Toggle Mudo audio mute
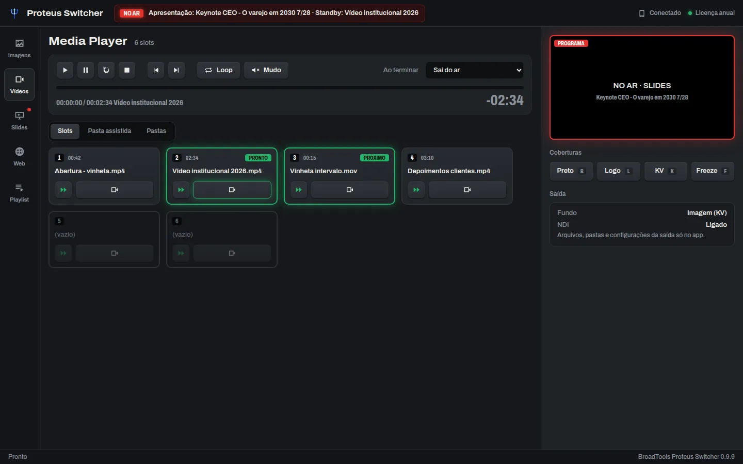The height and width of the screenshot is (464, 743). tap(266, 70)
